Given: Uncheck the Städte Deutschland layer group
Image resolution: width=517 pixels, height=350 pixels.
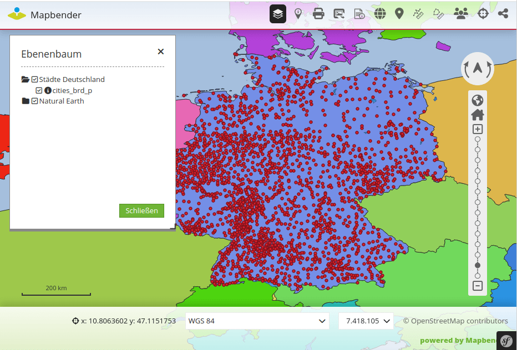Looking at the screenshot, I should click(35, 79).
